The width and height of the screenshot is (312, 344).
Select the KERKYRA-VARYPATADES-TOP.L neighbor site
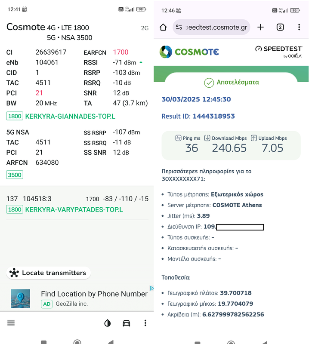(x=74, y=209)
